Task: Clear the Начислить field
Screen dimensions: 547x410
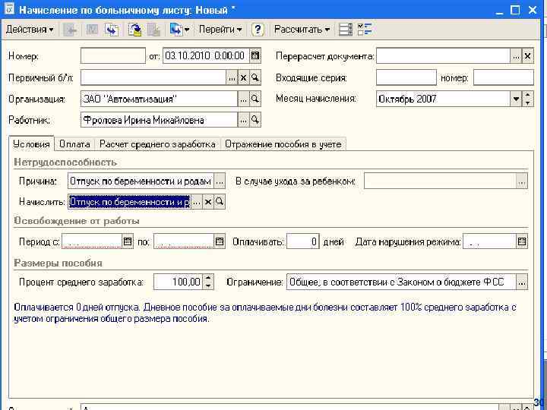Action: coord(208,202)
